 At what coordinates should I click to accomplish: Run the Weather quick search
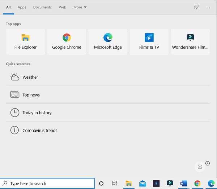tap(30, 77)
